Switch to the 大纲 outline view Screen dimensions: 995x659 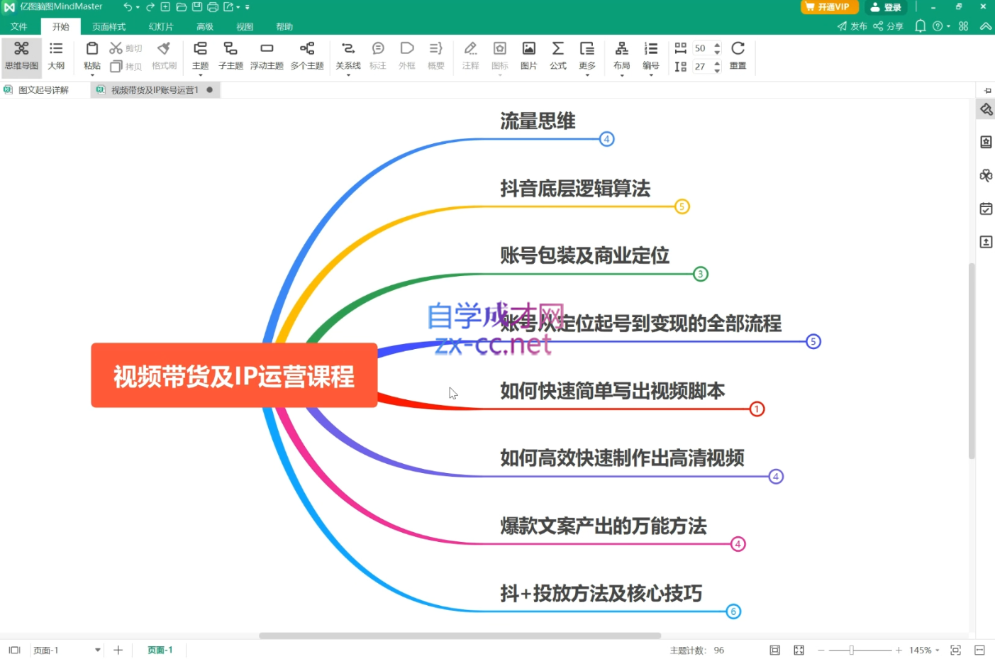(56, 55)
